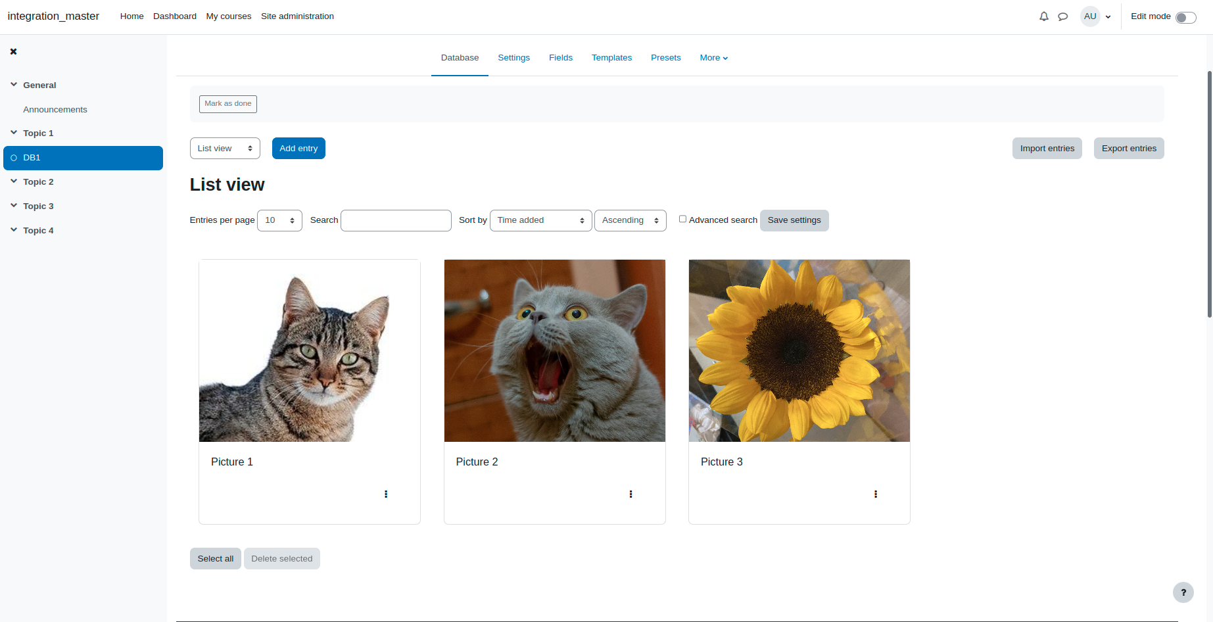
Task: Click the Topic 1 section title
Action: [x=38, y=133]
